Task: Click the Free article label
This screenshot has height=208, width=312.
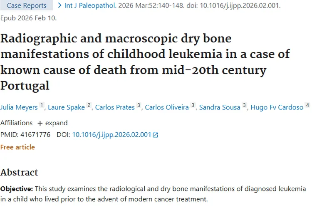Action: click(x=17, y=147)
